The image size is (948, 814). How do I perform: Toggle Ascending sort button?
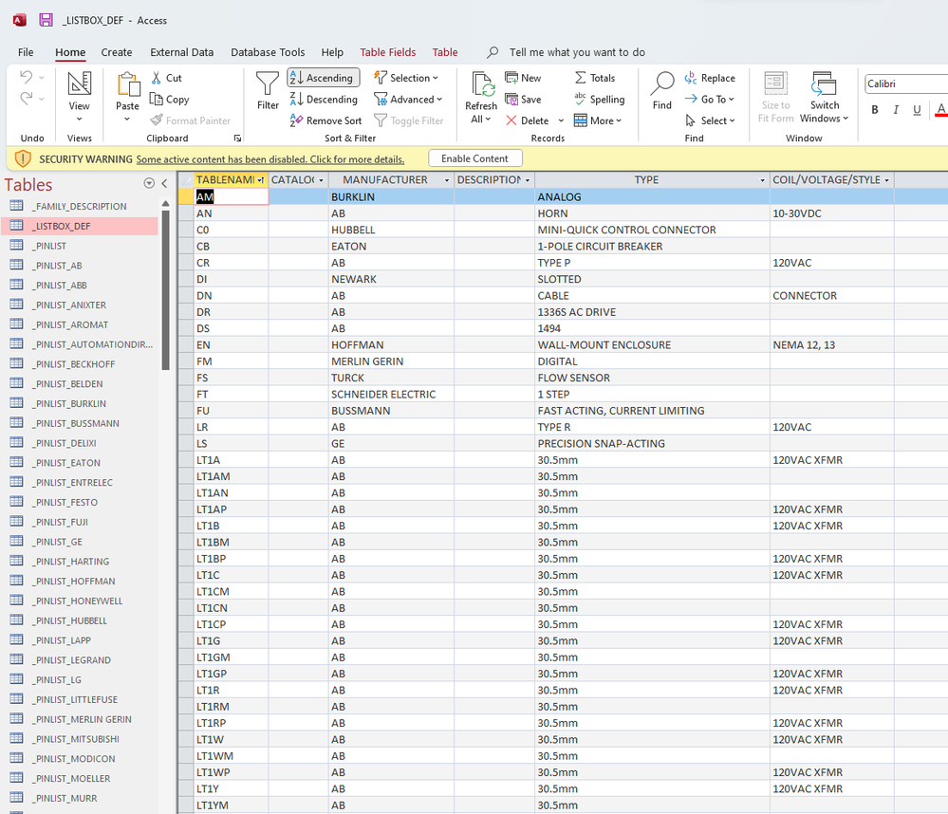click(x=324, y=78)
